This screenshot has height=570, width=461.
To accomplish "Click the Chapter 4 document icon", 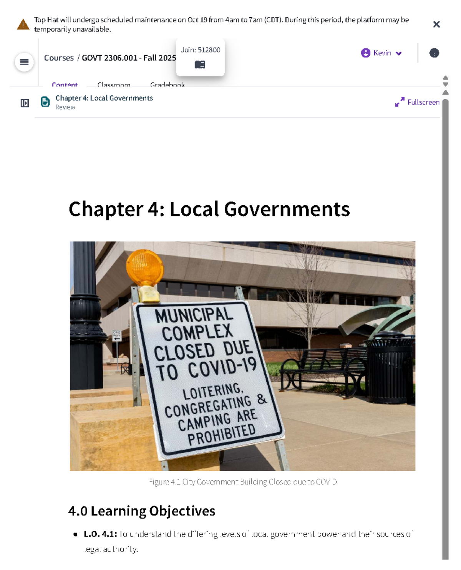I will [x=45, y=102].
